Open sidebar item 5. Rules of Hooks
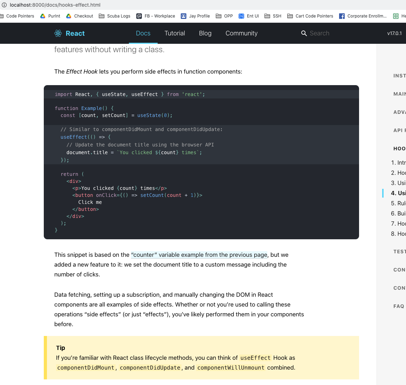This screenshot has height=385, width=406. (x=399, y=203)
